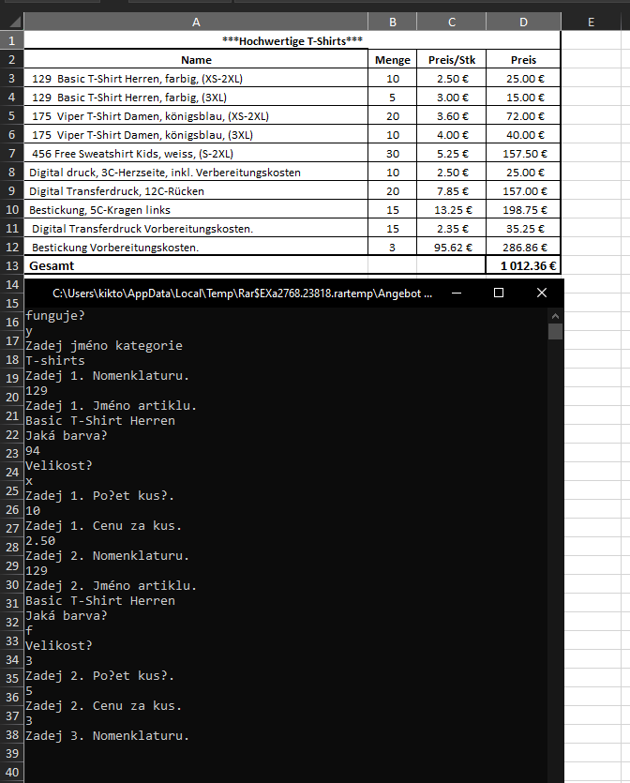Click the 'Gesamt' cell
The height and width of the screenshot is (783, 630).
point(196,265)
